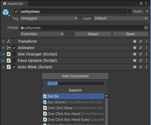Open Face Update presets icon
151x125 pixels.
(141, 60)
